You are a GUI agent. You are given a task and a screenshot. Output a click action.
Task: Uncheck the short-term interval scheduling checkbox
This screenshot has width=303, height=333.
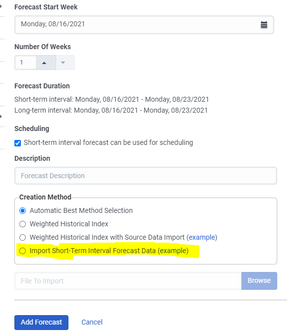pos(18,143)
